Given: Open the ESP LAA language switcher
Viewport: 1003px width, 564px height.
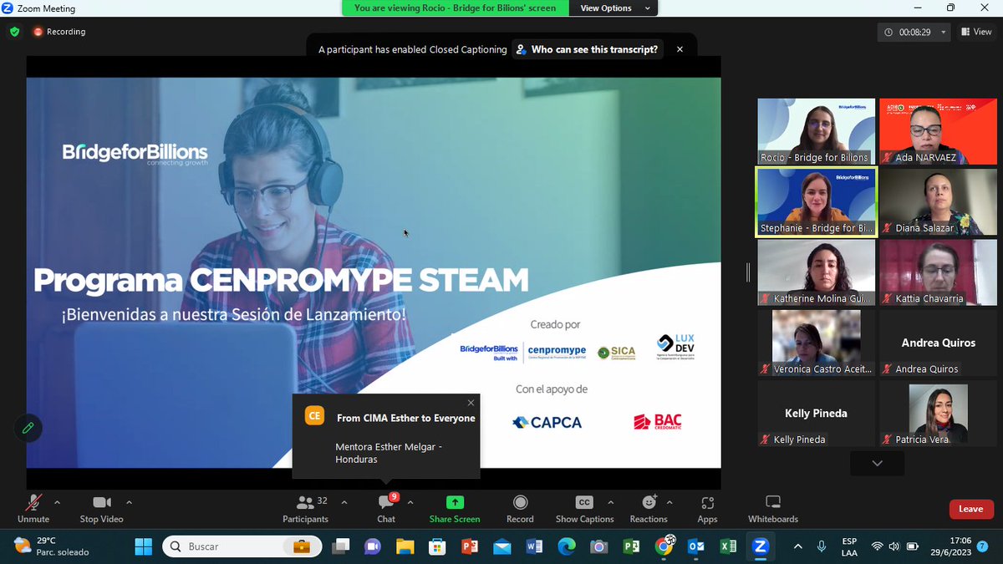Looking at the screenshot, I should coord(849,546).
